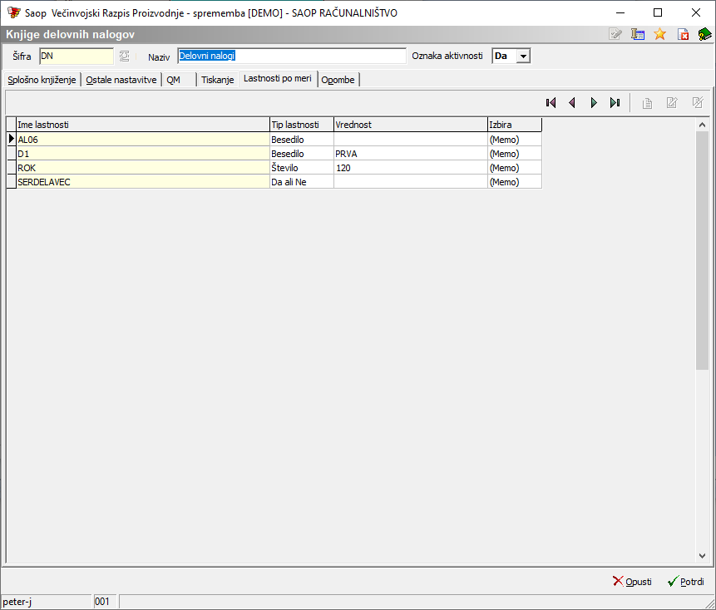Click the Da ali Ne type cell
Screen dimensions: 716x610
coord(302,182)
